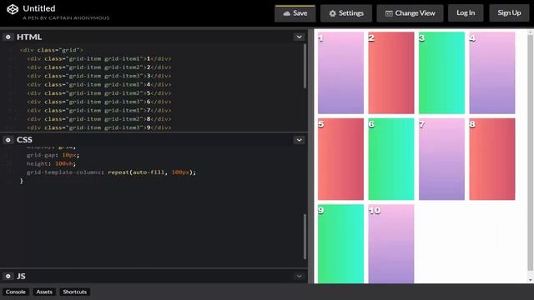Click grid item 1 in preview
The height and width of the screenshot is (300, 534).
(x=340, y=72)
